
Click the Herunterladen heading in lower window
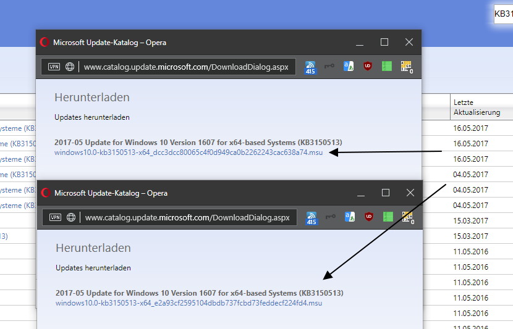pyautogui.click(x=93, y=248)
